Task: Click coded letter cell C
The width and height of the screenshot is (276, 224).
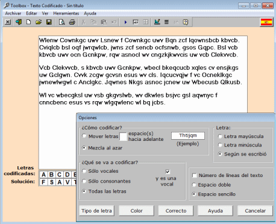Action: click(59, 175)
